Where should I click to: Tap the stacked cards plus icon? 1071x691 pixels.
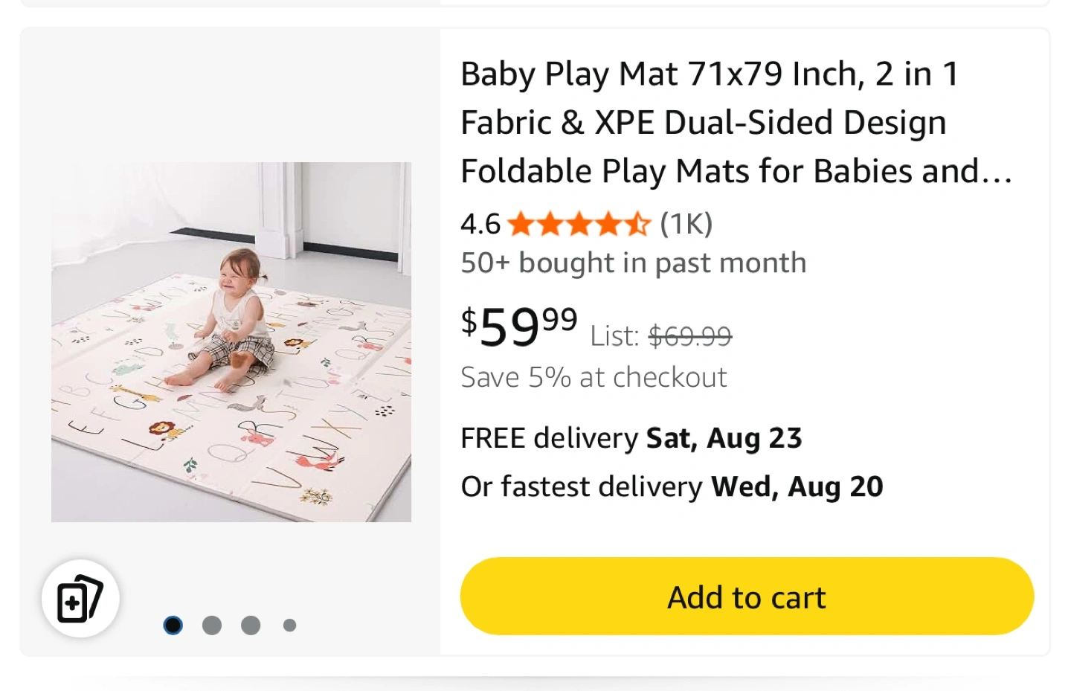pos(80,599)
